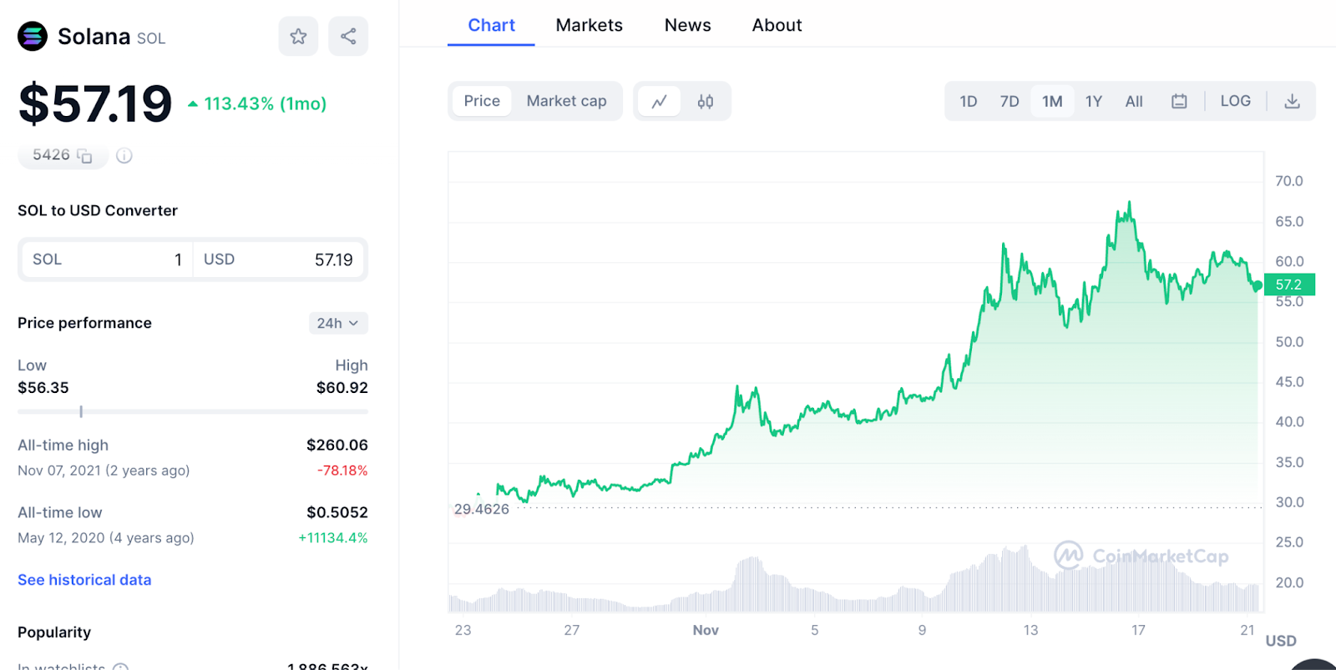
Task: Switch to the News tab
Action: tap(687, 25)
